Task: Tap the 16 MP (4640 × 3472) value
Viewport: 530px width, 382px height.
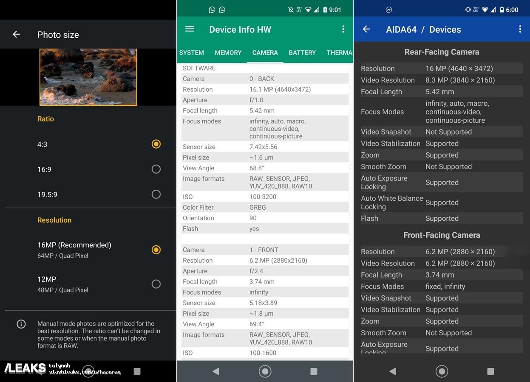Action: point(459,68)
